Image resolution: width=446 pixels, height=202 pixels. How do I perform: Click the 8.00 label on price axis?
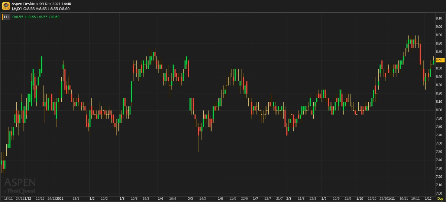pyautogui.click(x=439, y=110)
